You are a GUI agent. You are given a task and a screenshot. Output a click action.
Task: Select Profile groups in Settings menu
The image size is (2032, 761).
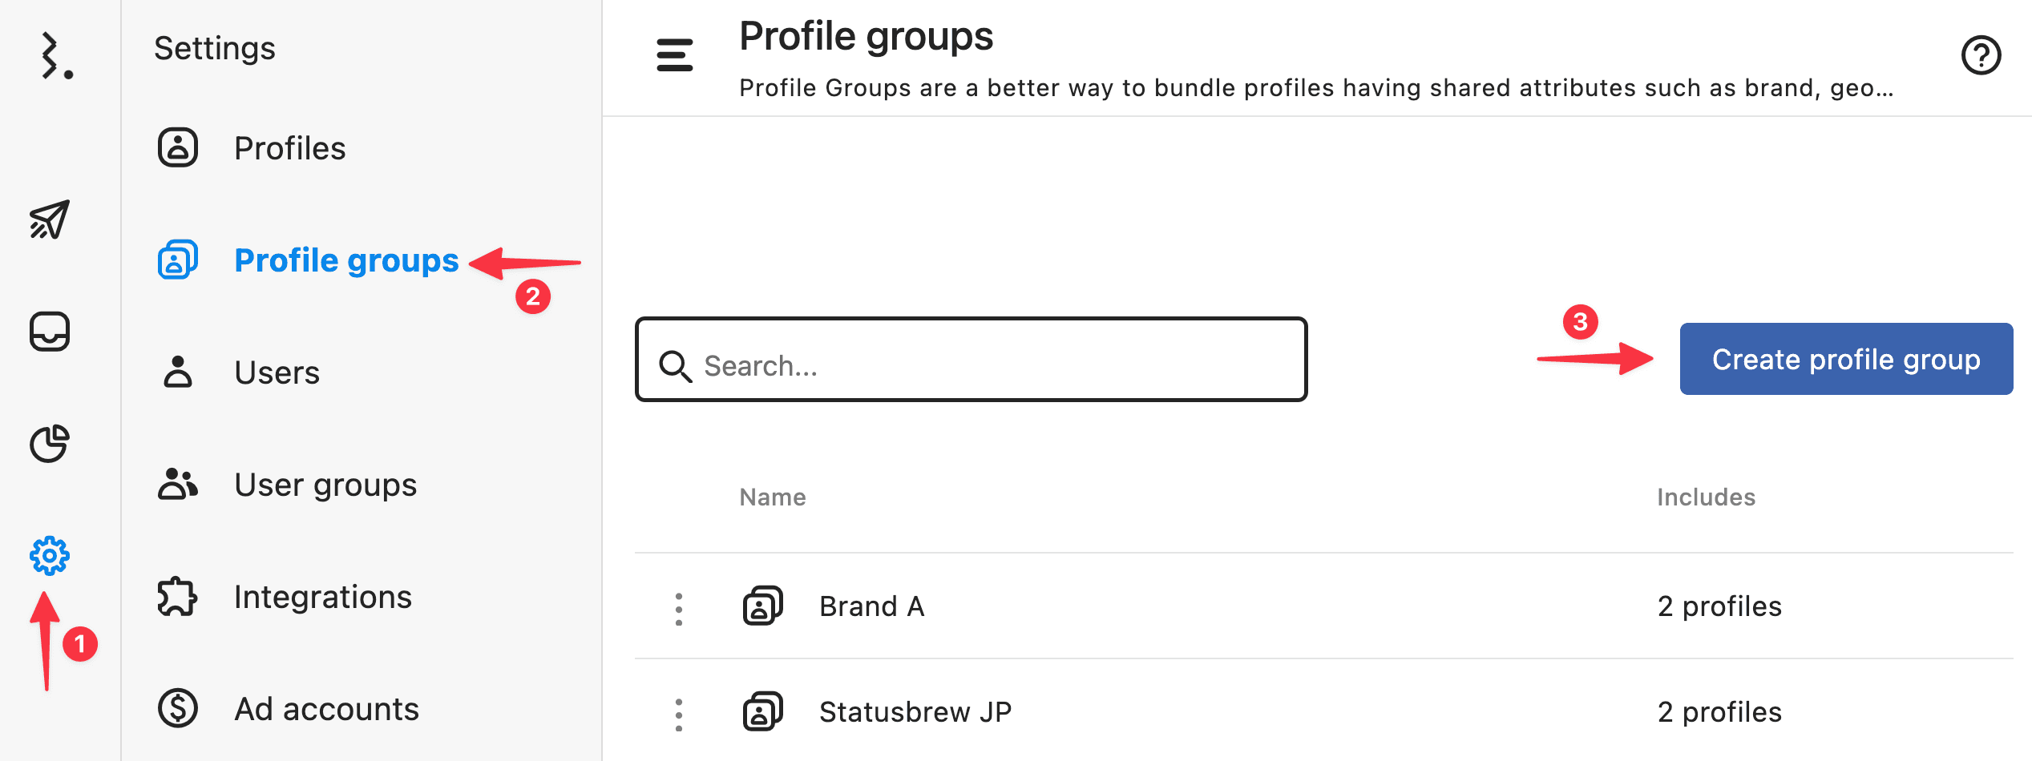(x=345, y=260)
